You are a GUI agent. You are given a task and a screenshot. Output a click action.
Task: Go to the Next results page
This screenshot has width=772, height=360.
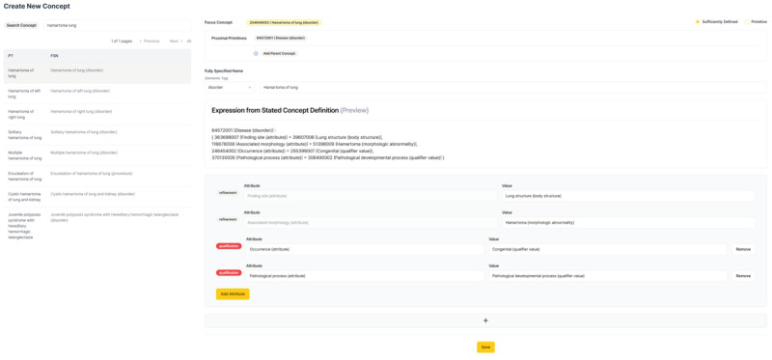176,42
